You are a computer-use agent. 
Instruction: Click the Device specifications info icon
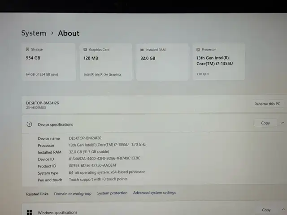tap(29, 125)
